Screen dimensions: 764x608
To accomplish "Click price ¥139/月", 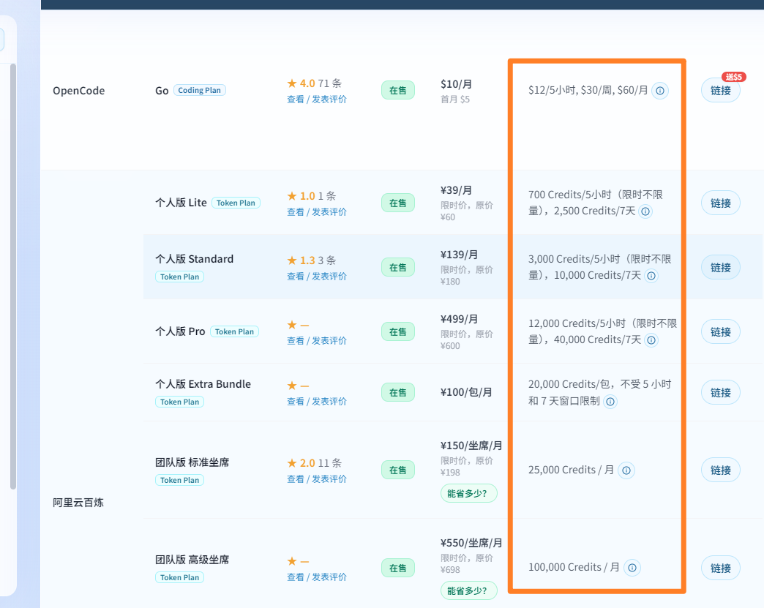I will tap(459, 255).
